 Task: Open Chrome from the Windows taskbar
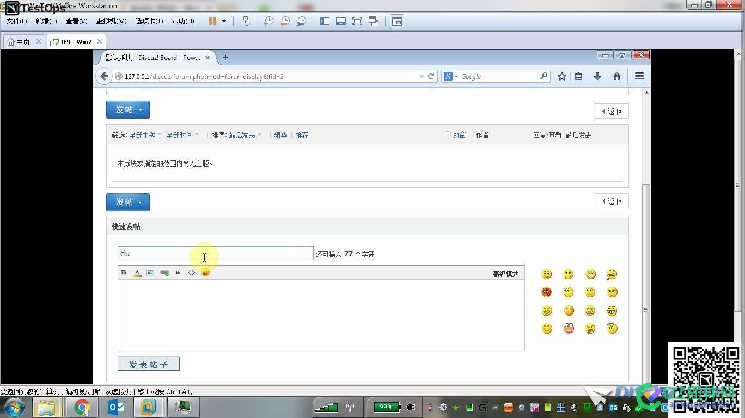pyautogui.click(x=82, y=407)
